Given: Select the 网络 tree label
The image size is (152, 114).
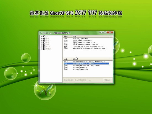Looking at the screenshot, I should click(48, 45).
